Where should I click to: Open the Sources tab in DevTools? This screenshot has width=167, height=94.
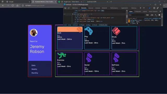pyautogui.click(x=91, y=8)
